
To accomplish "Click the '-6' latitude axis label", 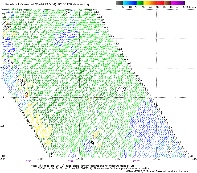I will [2, 97].
